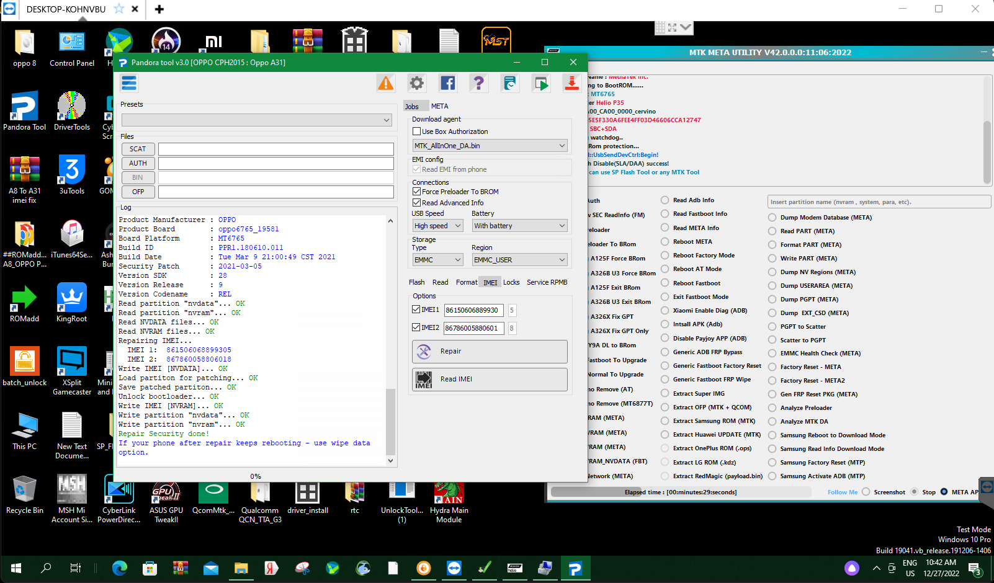This screenshot has width=994, height=583.
Task: Select Factory Reset - META radio button
Action: pyautogui.click(x=772, y=367)
